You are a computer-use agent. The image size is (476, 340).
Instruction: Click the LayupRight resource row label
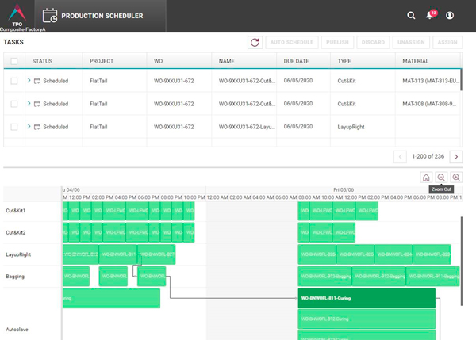pos(18,254)
